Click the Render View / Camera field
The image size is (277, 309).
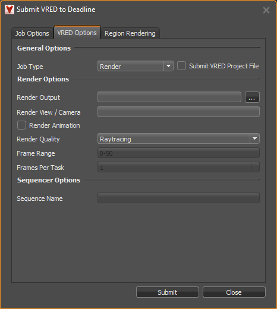(x=178, y=112)
